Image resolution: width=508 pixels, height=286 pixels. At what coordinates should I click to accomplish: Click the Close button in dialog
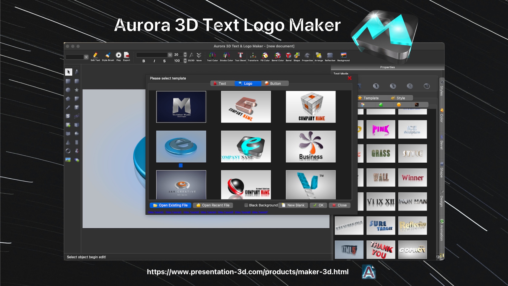(340, 205)
